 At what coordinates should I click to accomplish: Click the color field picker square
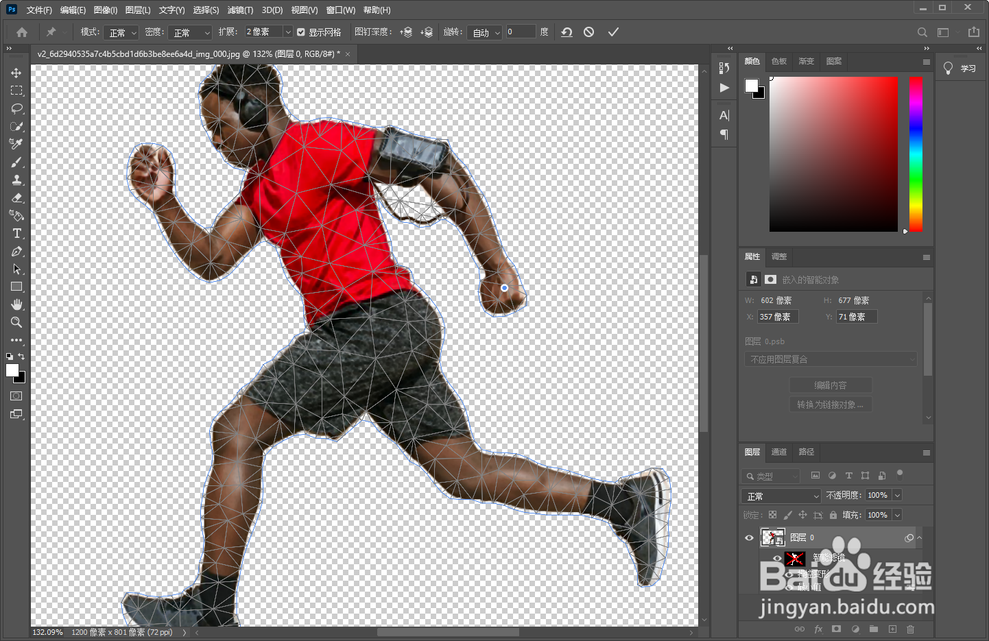[833, 154]
